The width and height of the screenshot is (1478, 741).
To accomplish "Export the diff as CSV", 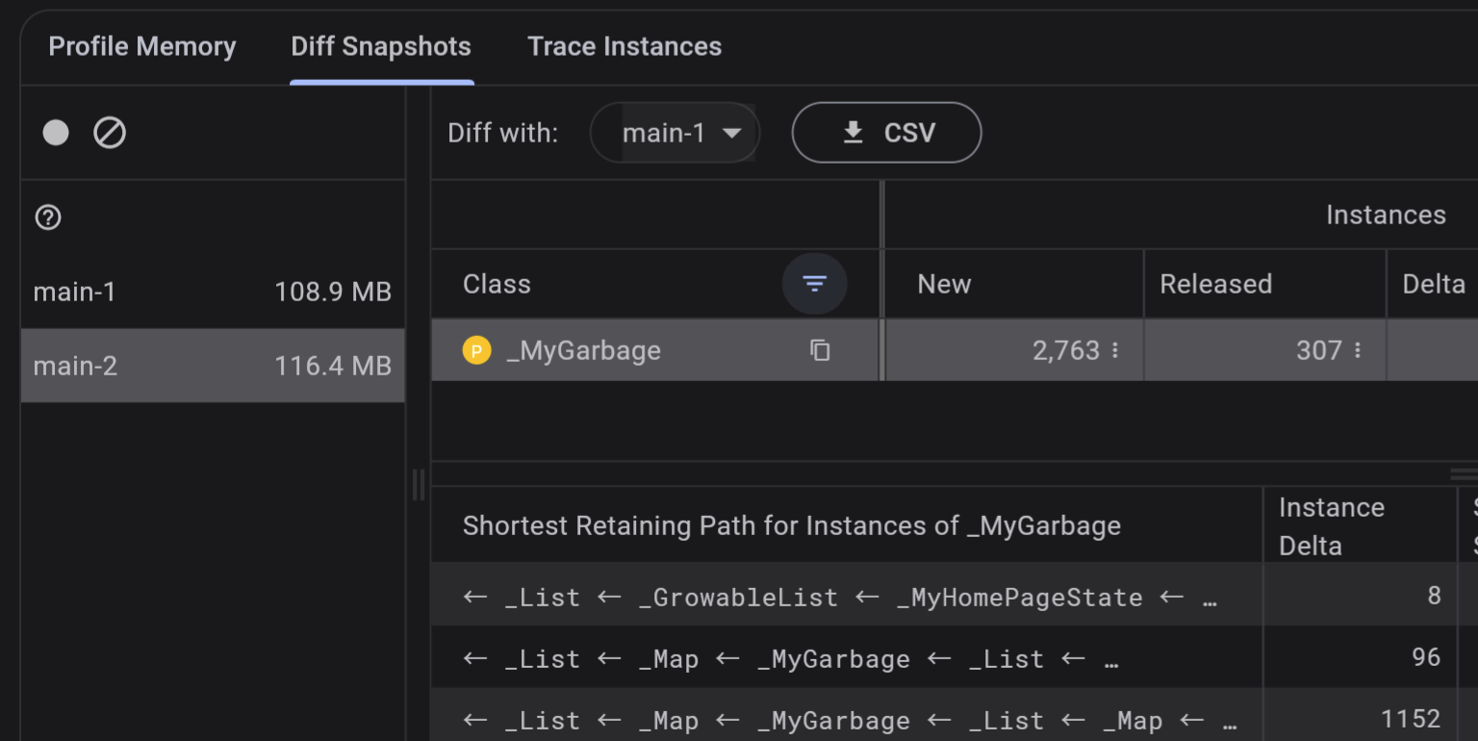I will click(885, 133).
